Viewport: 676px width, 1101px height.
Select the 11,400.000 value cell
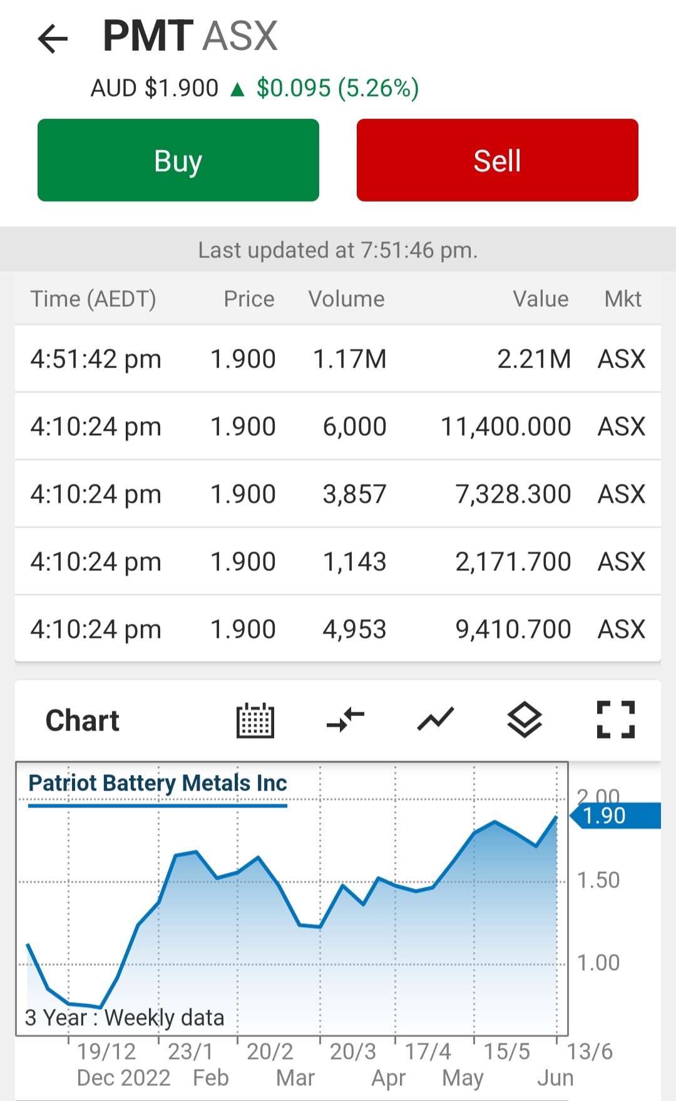click(506, 427)
